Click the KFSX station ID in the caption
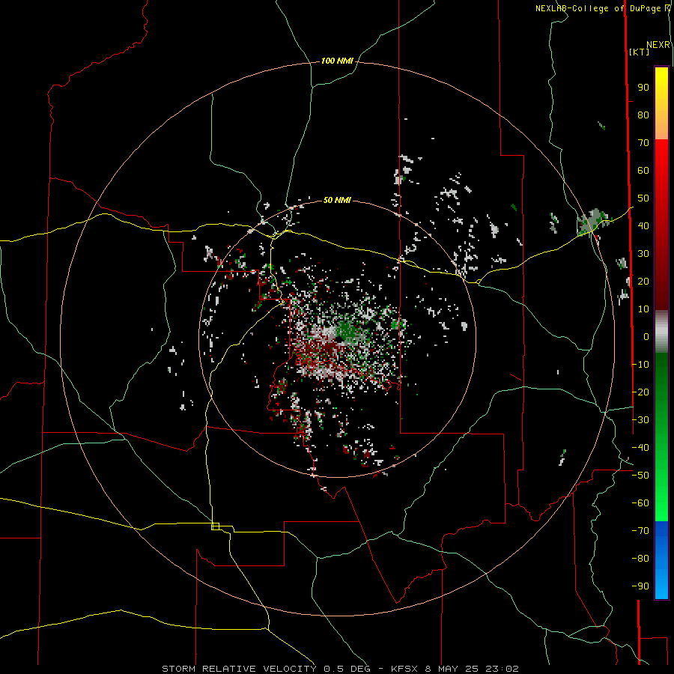The height and width of the screenshot is (674, 674). (x=404, y=669)
